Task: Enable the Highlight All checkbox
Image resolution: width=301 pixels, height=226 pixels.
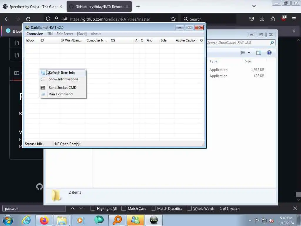Action: click(93, 209)
